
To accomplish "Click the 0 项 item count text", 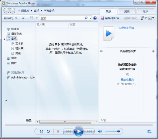I will pyautogui.click(x=104, y=120).
